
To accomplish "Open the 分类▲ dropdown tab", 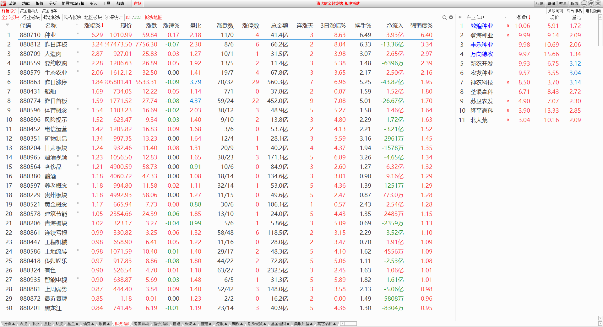I will (9, 324).
